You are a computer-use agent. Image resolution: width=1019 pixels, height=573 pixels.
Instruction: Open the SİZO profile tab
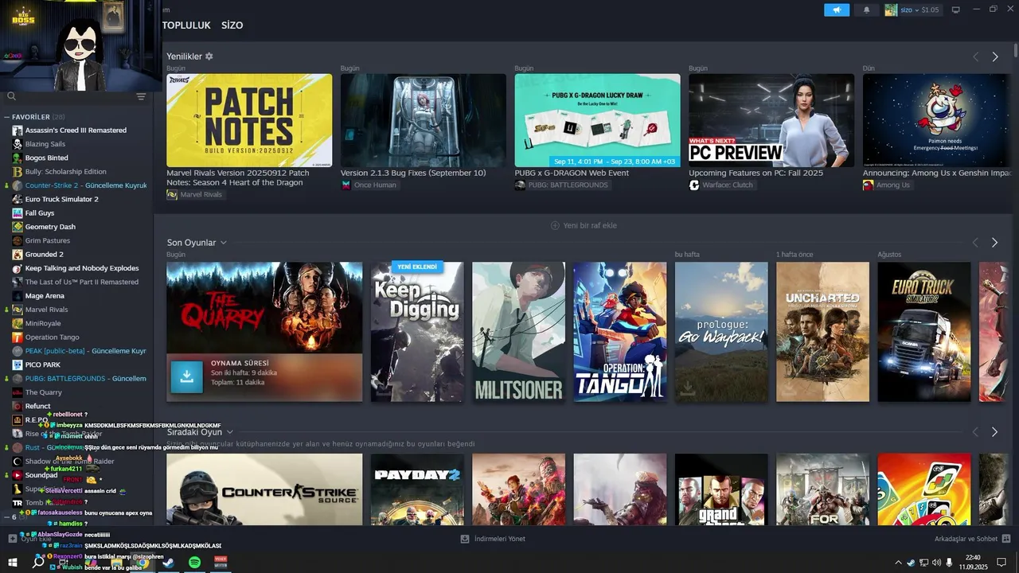[x=232, y=25]
